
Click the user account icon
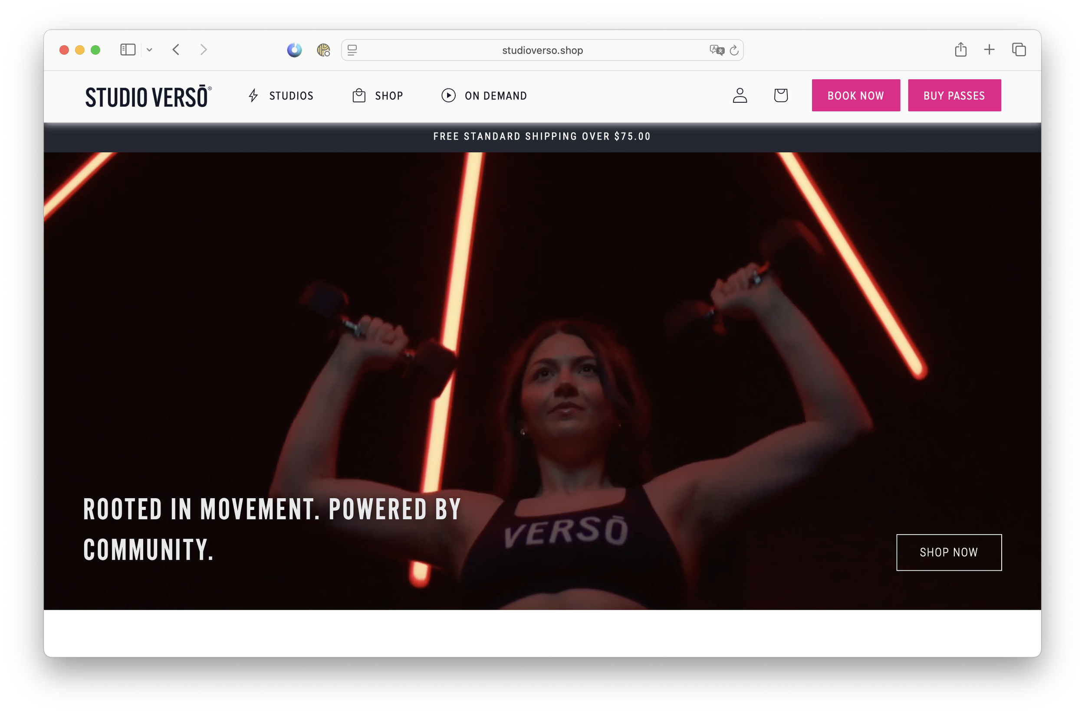click(740, 95)
